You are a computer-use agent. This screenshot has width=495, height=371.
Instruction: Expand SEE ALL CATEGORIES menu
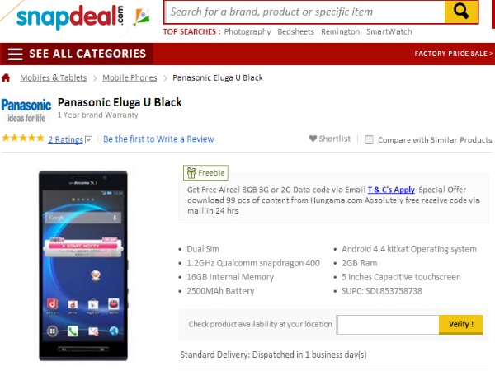pyautogui.click(x=87, y=54)
